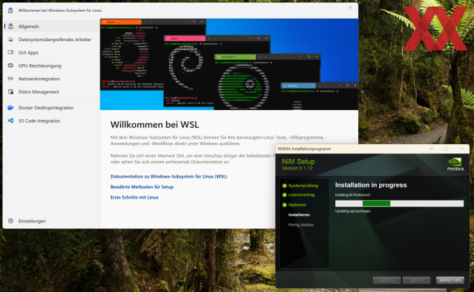
Task: Click the green check next to Systemprüfung
Action: coord(284,185)
